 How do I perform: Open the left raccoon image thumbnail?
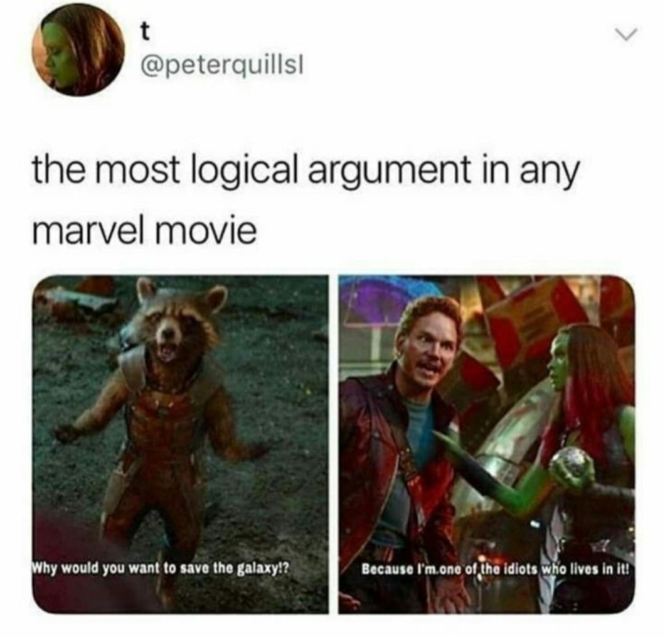click(180, 444)
